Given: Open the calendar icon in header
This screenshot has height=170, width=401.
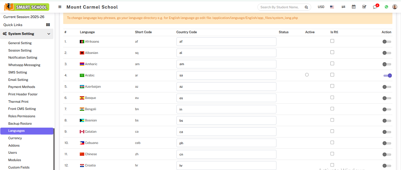Looking at the screenshot, I should pyautogui.click(x=354, y=7).
